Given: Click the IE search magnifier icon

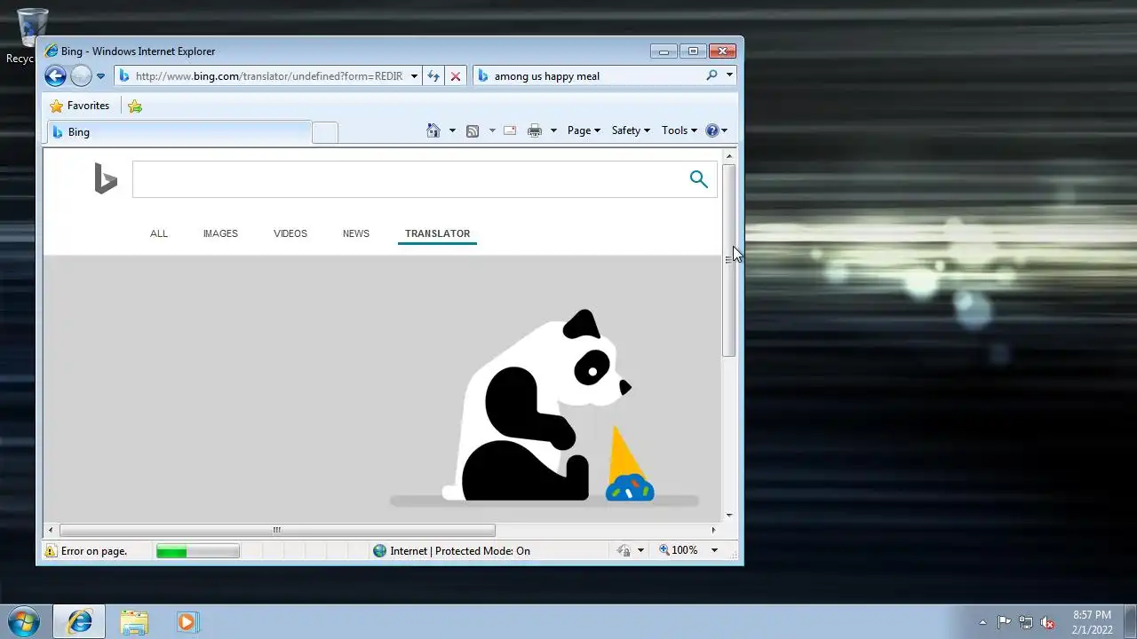Looking at the screenshot, I should click(712, 76).
